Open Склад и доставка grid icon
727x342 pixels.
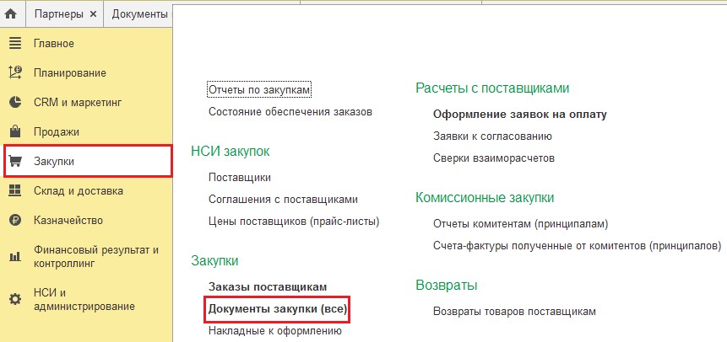coord(15,190)
